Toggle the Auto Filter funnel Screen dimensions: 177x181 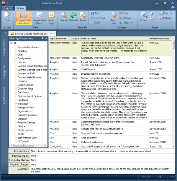113,18
